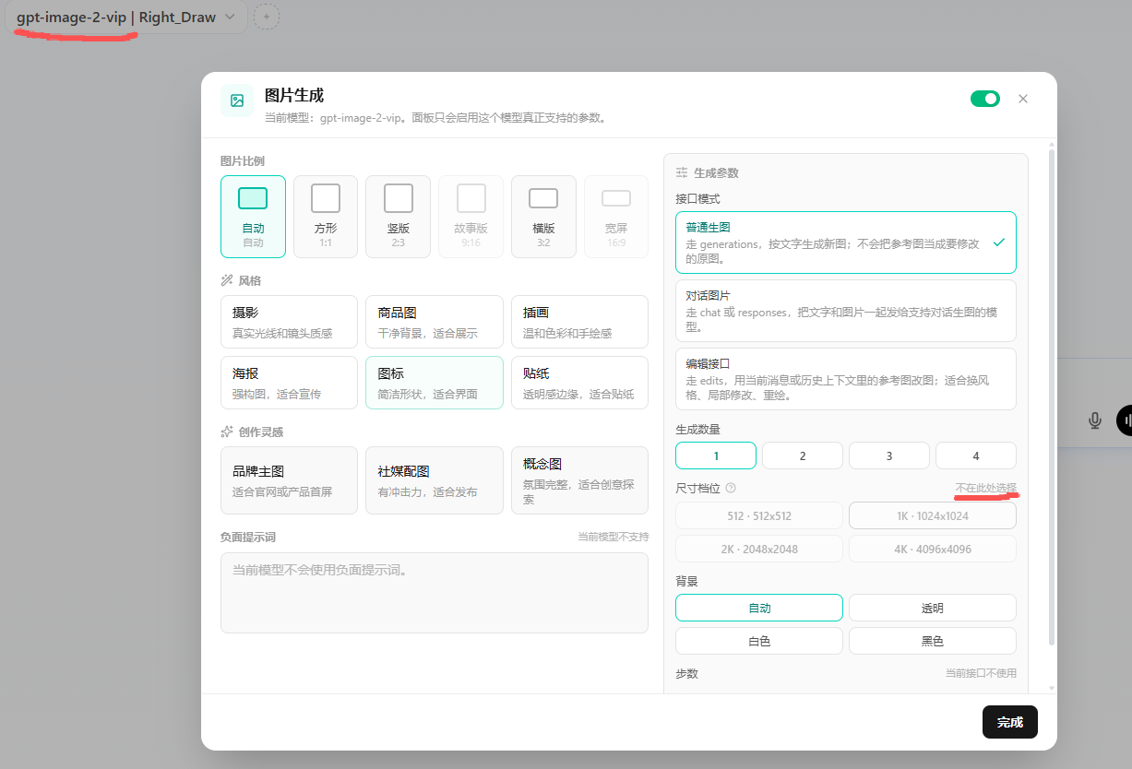Click the sparkle icon beside 创作灵感
The width and height of the screenshot is (1132, 769).
[227, 432]
